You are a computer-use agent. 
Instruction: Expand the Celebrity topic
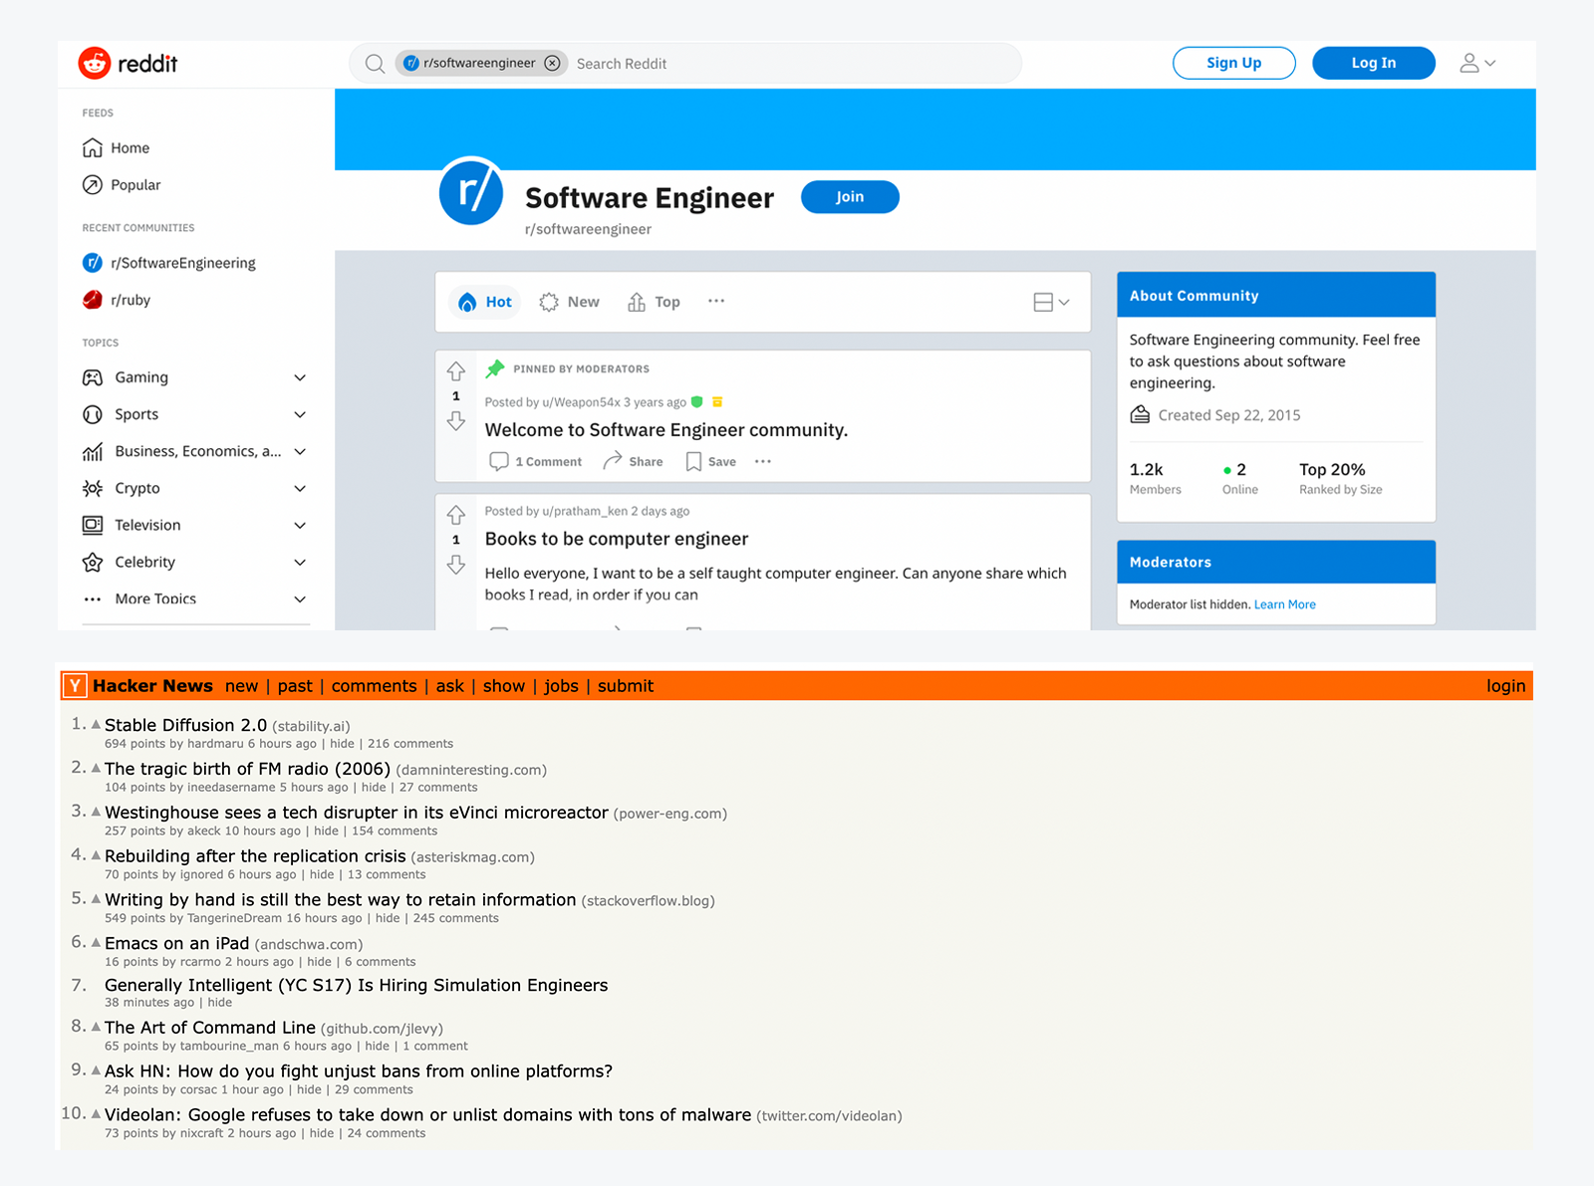(300, 562)
